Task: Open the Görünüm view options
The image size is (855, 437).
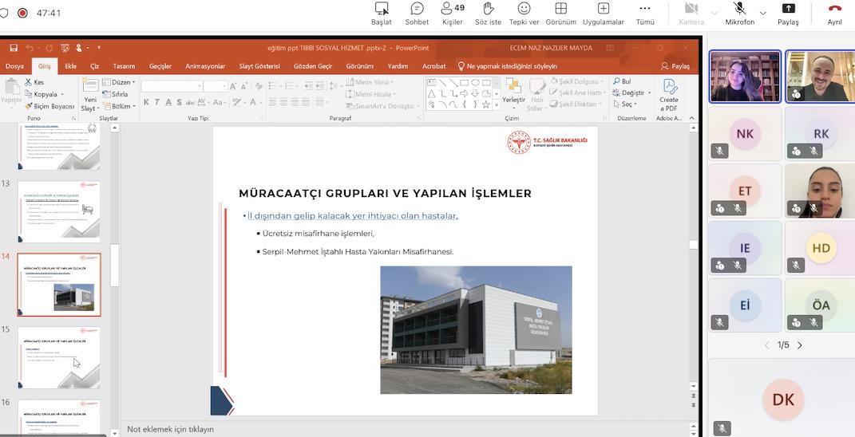Action: (x=560, y=14)
